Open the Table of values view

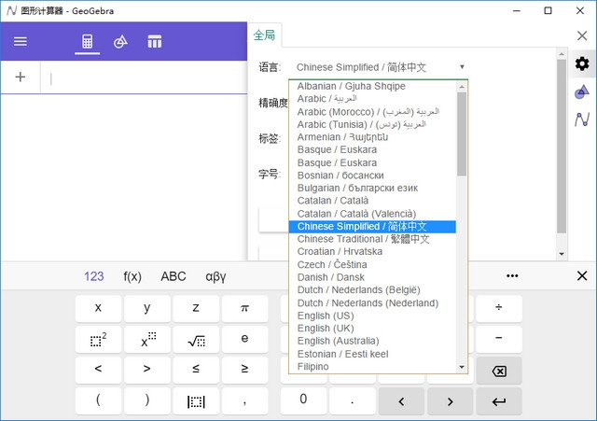click(x=154, y=42)
